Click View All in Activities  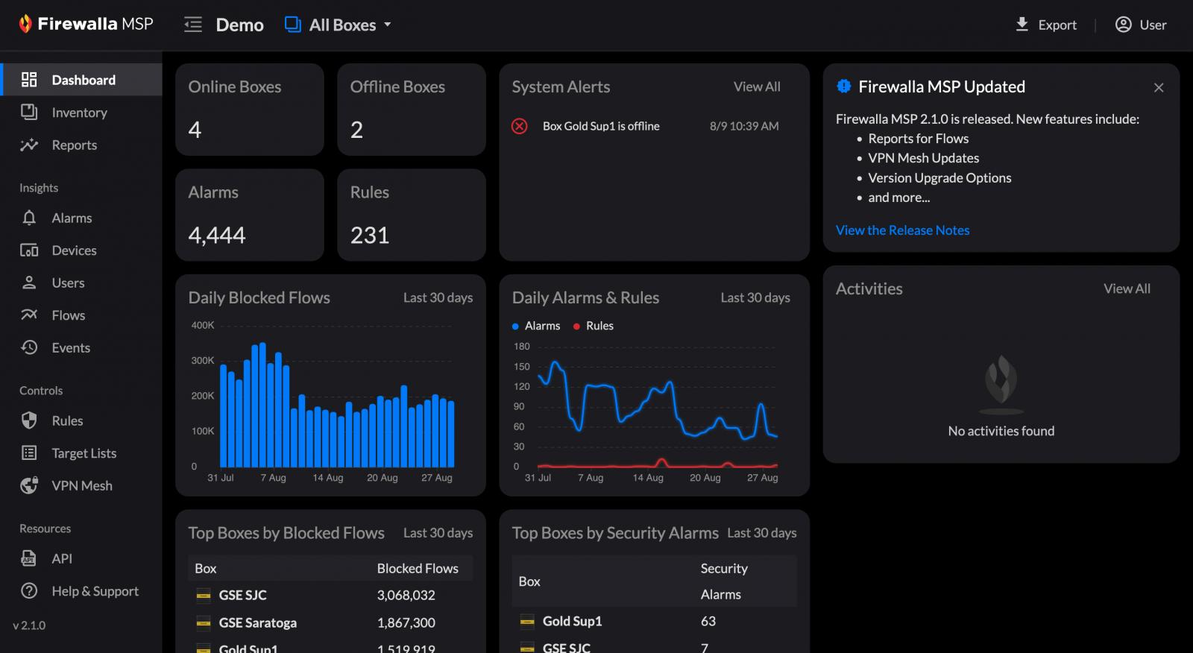[x=1127, y=288]
